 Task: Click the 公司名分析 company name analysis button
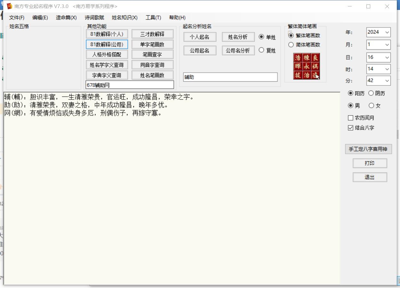[238, 50]
